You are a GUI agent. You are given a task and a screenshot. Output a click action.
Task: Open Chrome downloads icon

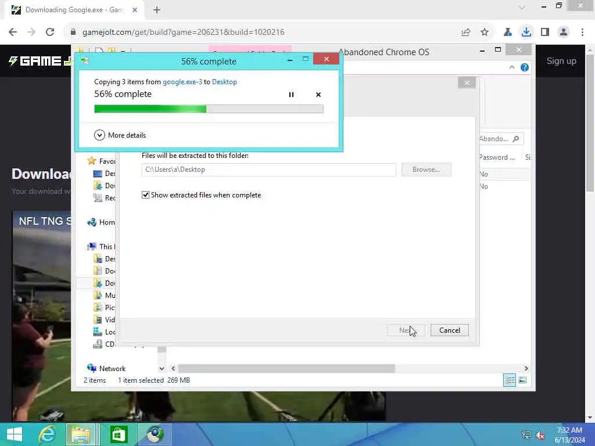[526, 33]
